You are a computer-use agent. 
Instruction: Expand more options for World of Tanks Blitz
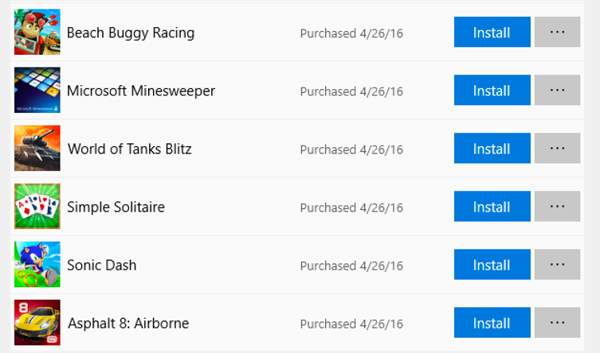coord(557,149)
